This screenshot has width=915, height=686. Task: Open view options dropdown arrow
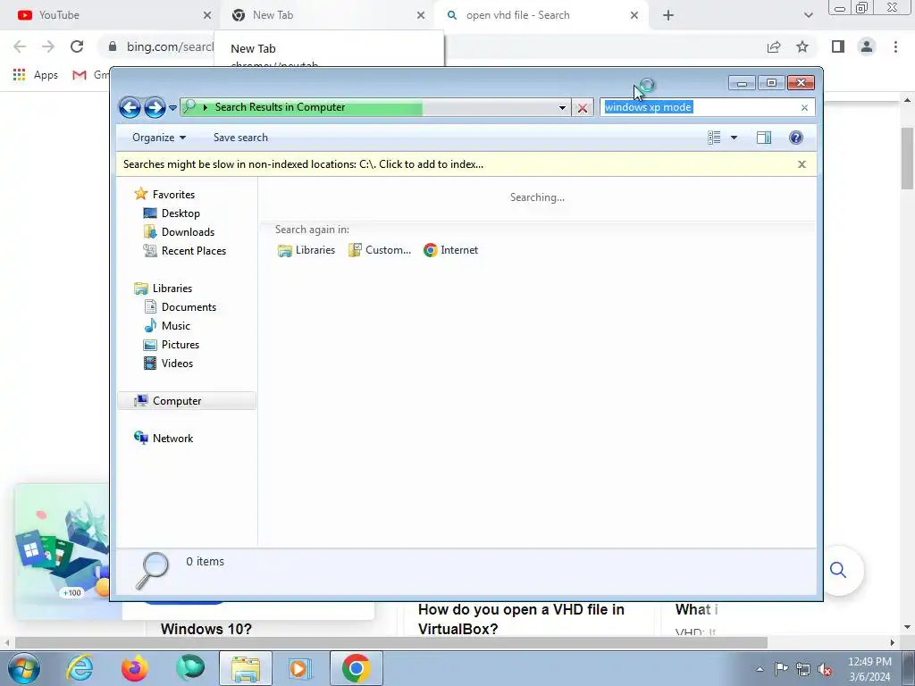pos(735,138)
